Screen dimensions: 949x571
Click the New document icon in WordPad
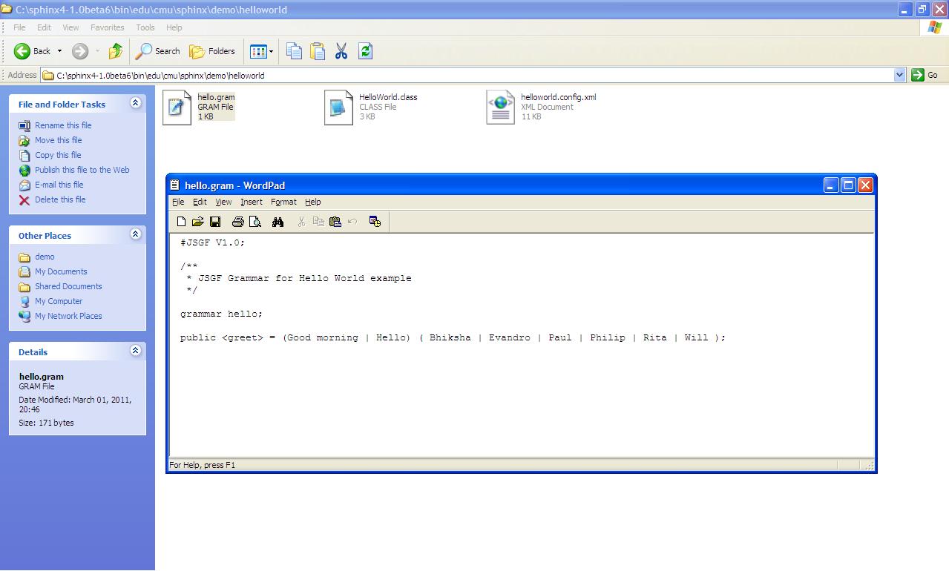tap(181, 222)
